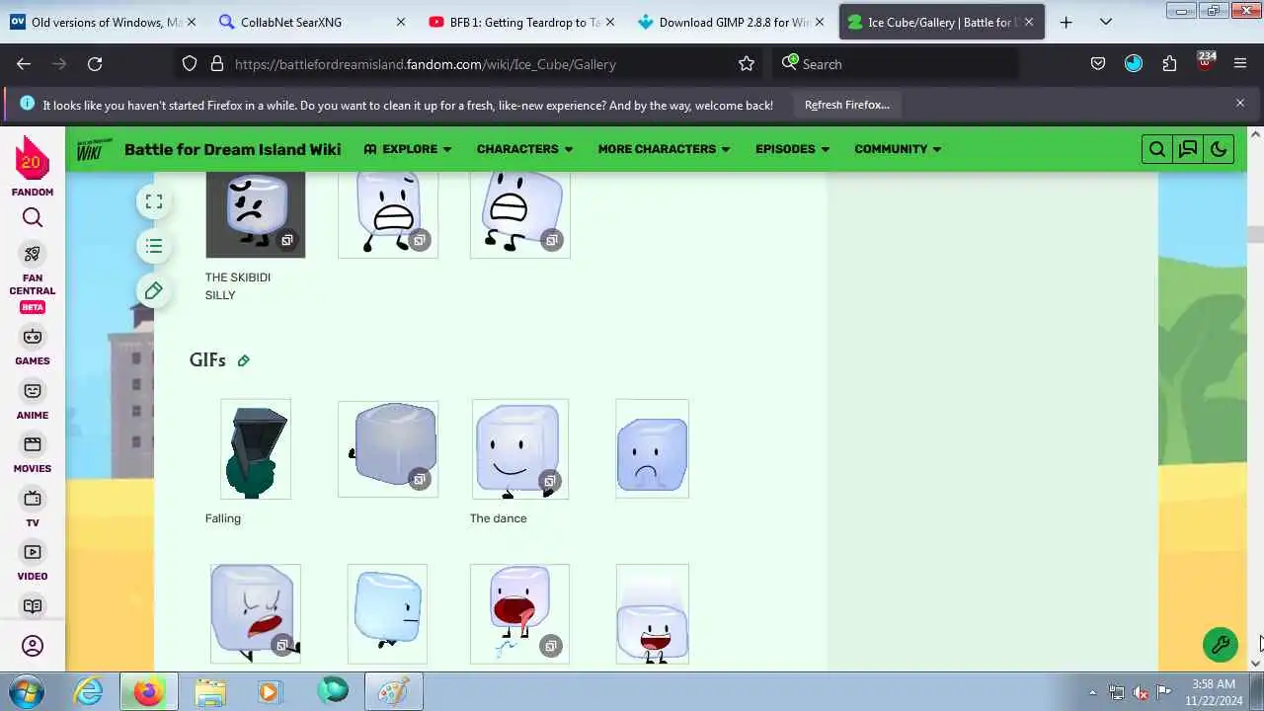
Task: Open Anime from the Fandom sidebar
Action: point(33,401)
